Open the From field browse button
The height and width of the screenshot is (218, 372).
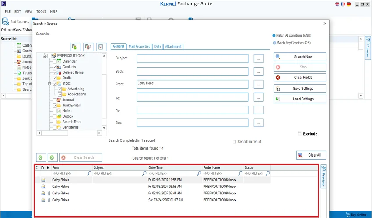tap(259, 84)
